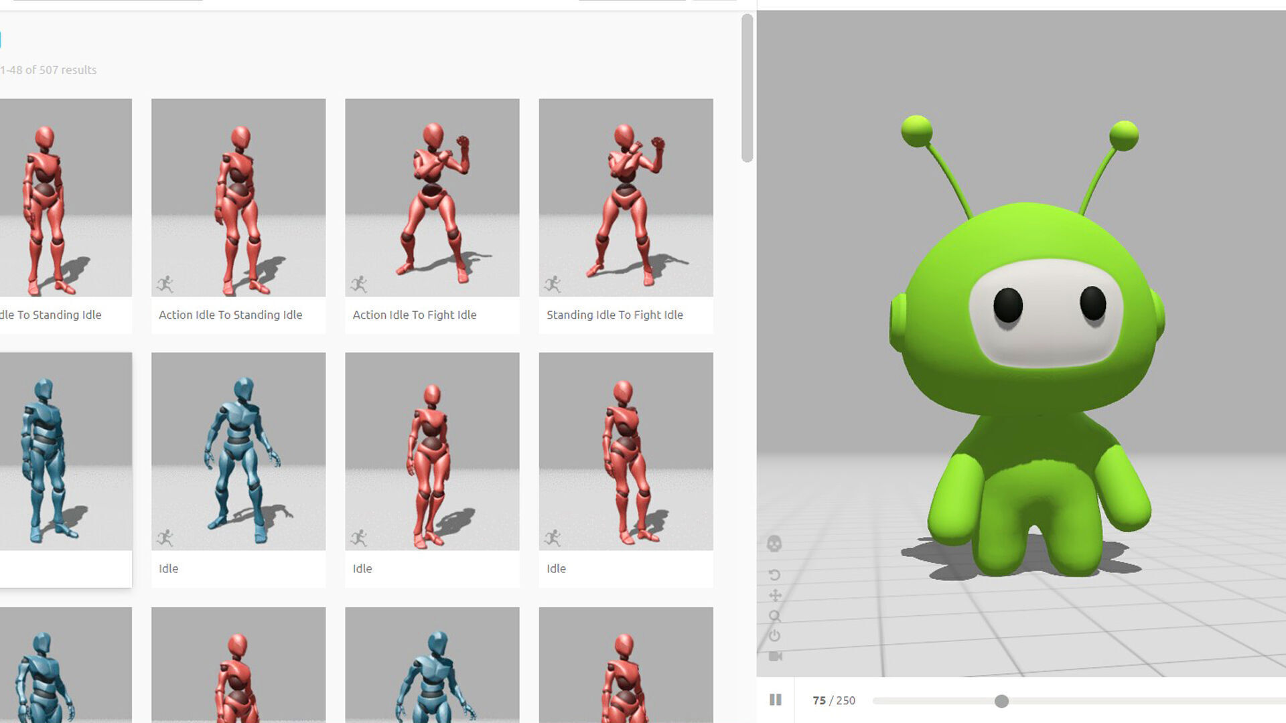
Task: Click the running-figure icon on Action Idle To Standing Idle
Action: click(x=165, y=284)
